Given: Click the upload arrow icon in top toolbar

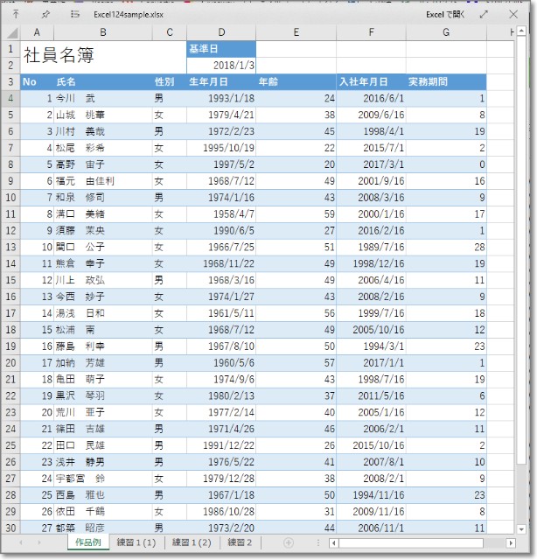Looking at the screenshot, I should (17, 14).
